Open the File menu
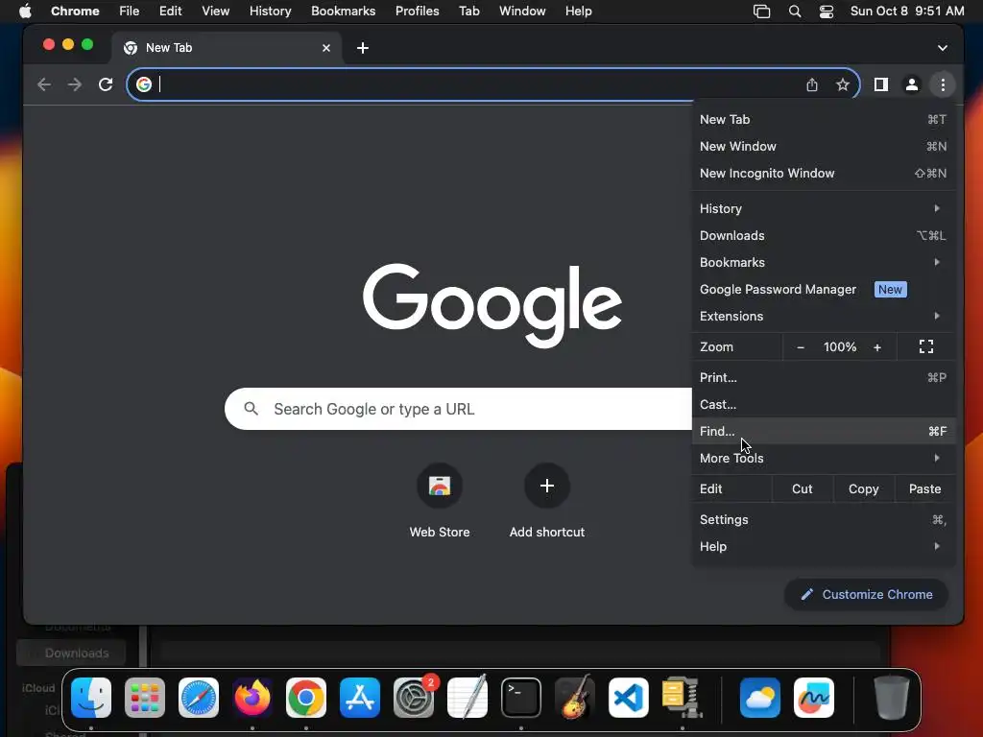 pyautogui.click(x=130, y=12)
